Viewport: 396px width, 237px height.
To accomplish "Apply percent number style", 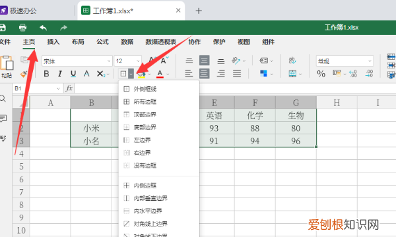I will pos(321,74).
